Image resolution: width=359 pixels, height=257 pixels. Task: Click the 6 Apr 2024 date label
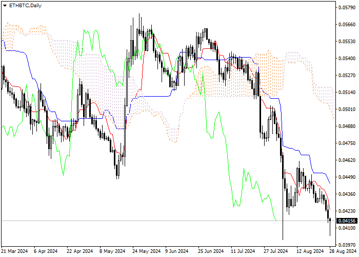[46, 251]
